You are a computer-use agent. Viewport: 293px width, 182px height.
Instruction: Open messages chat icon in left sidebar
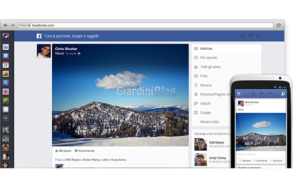[5, 56]
